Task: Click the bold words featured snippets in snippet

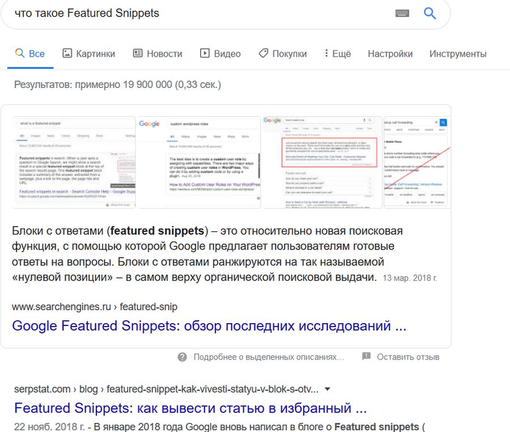Action: coord(157,231)
